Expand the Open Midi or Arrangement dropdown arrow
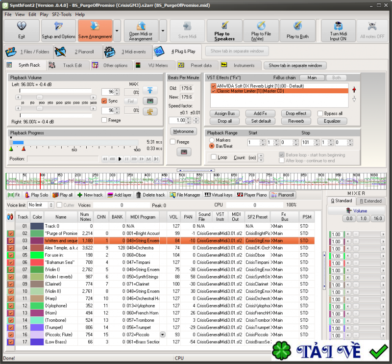Viewport: 392px width, 364px height. 163,31
